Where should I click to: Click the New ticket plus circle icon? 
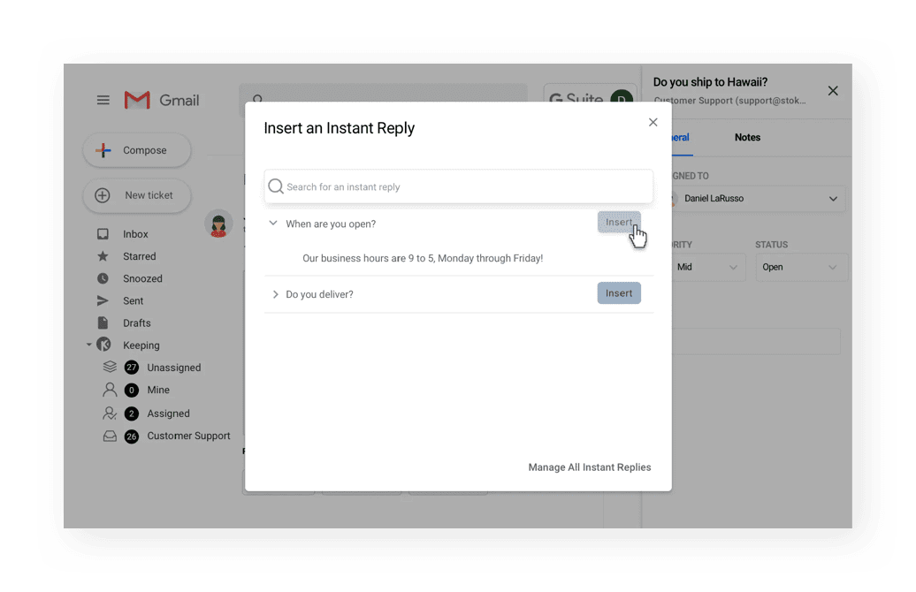103,195
